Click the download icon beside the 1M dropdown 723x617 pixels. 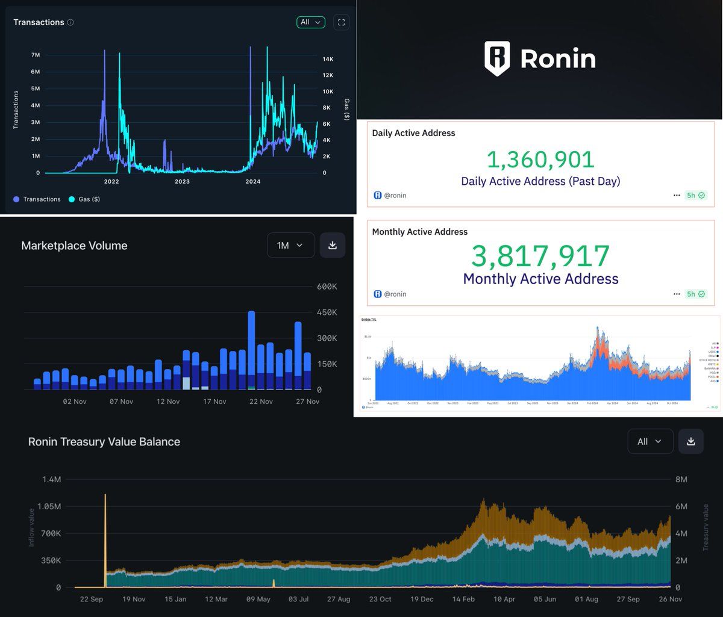pyautogui.click(x=332, y=245)
